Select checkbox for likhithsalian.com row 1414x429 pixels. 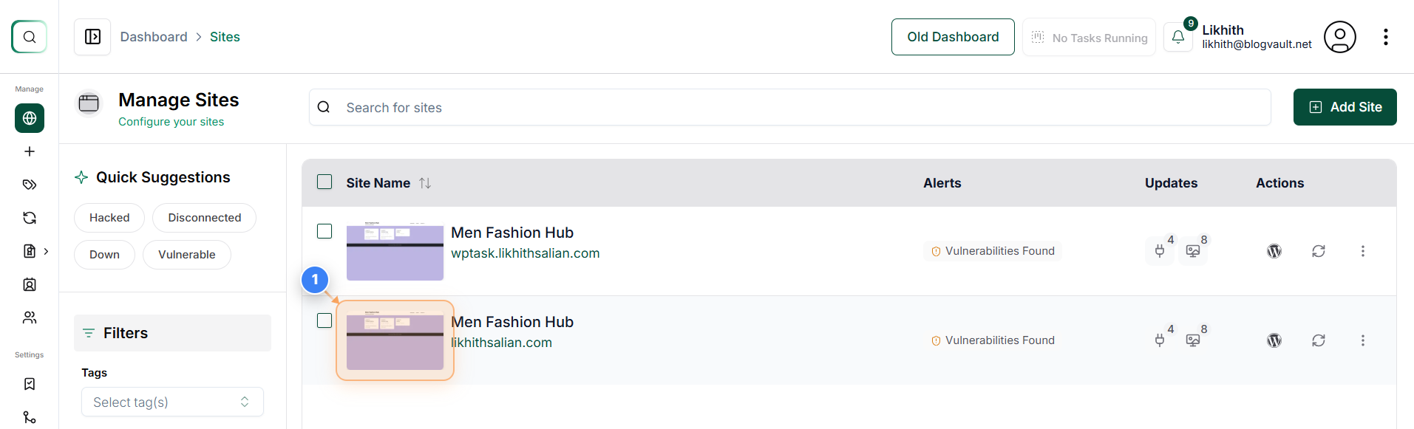tap(324, 320)
